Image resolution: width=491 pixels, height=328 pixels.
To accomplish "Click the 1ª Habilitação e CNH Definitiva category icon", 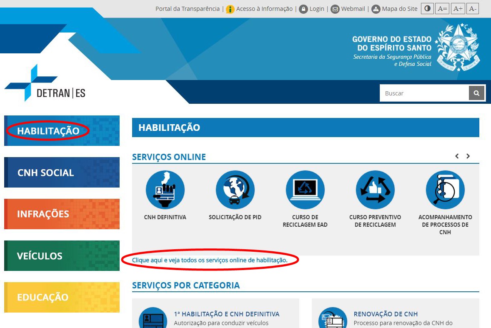I will (x=153, y=318).
